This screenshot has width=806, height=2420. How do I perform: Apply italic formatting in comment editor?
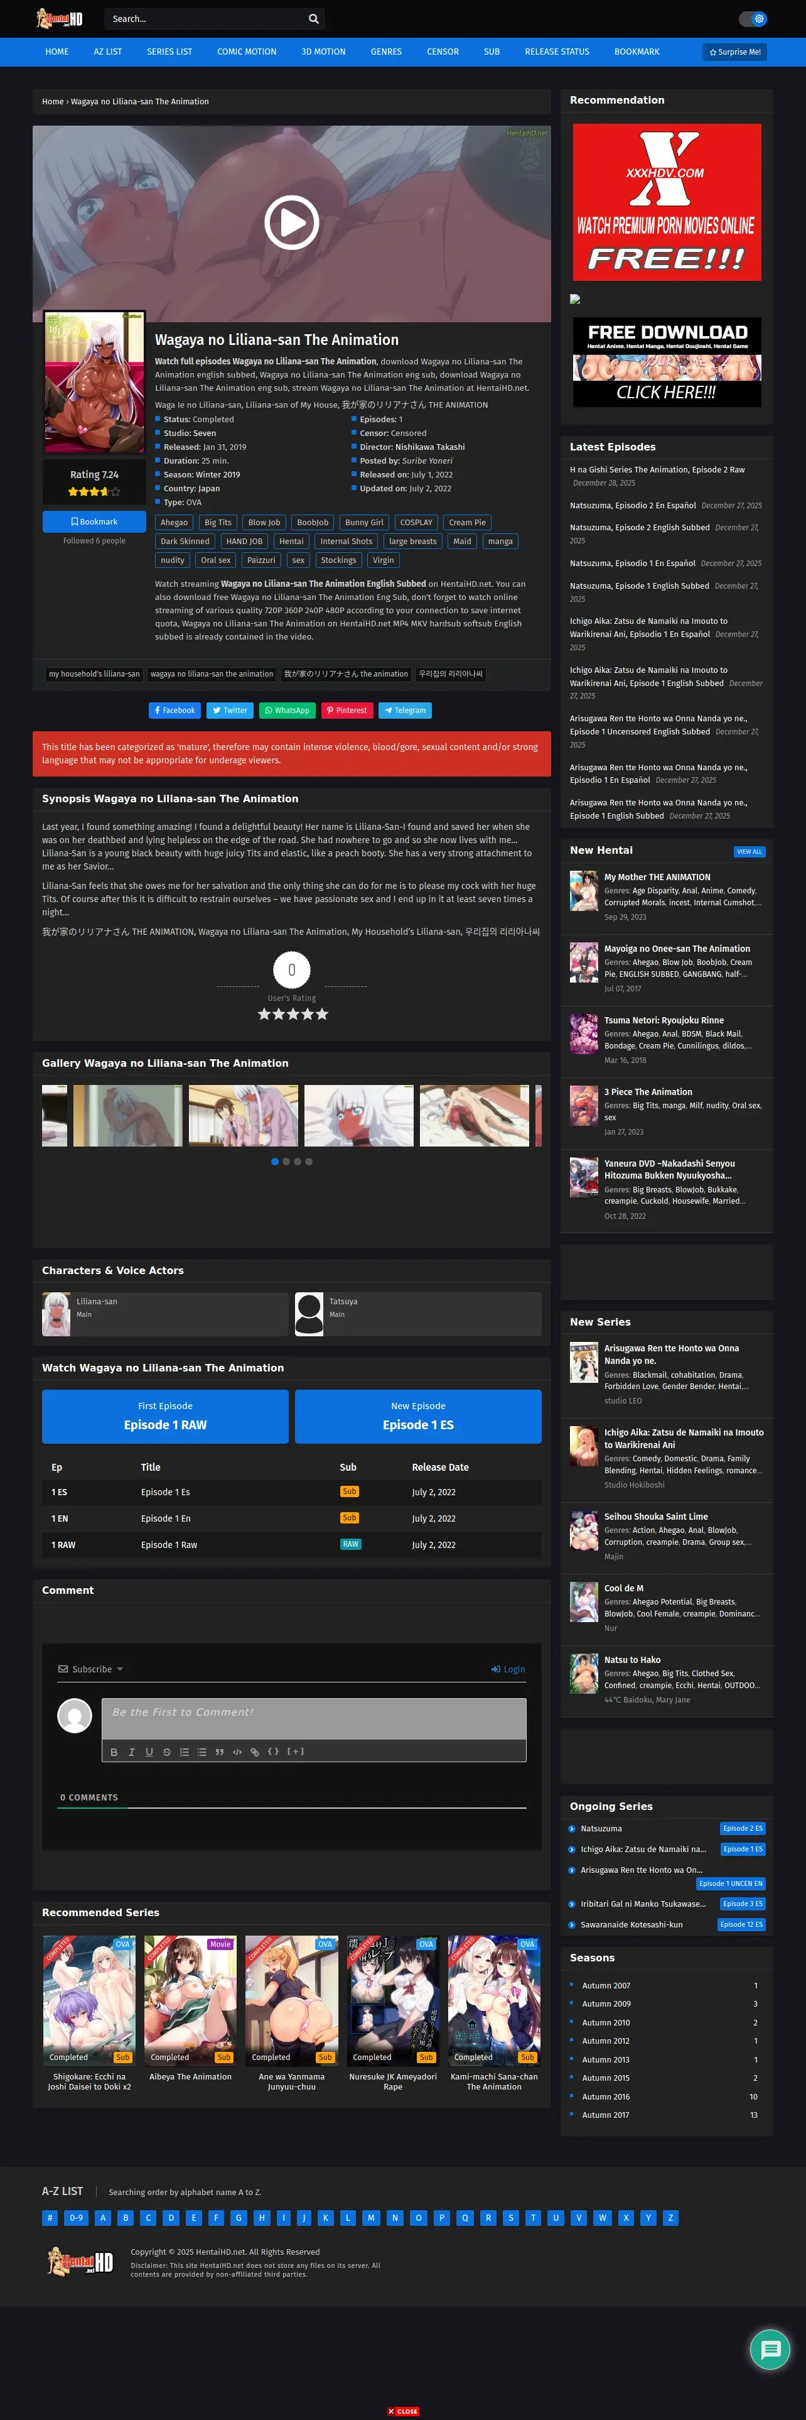131,1752
